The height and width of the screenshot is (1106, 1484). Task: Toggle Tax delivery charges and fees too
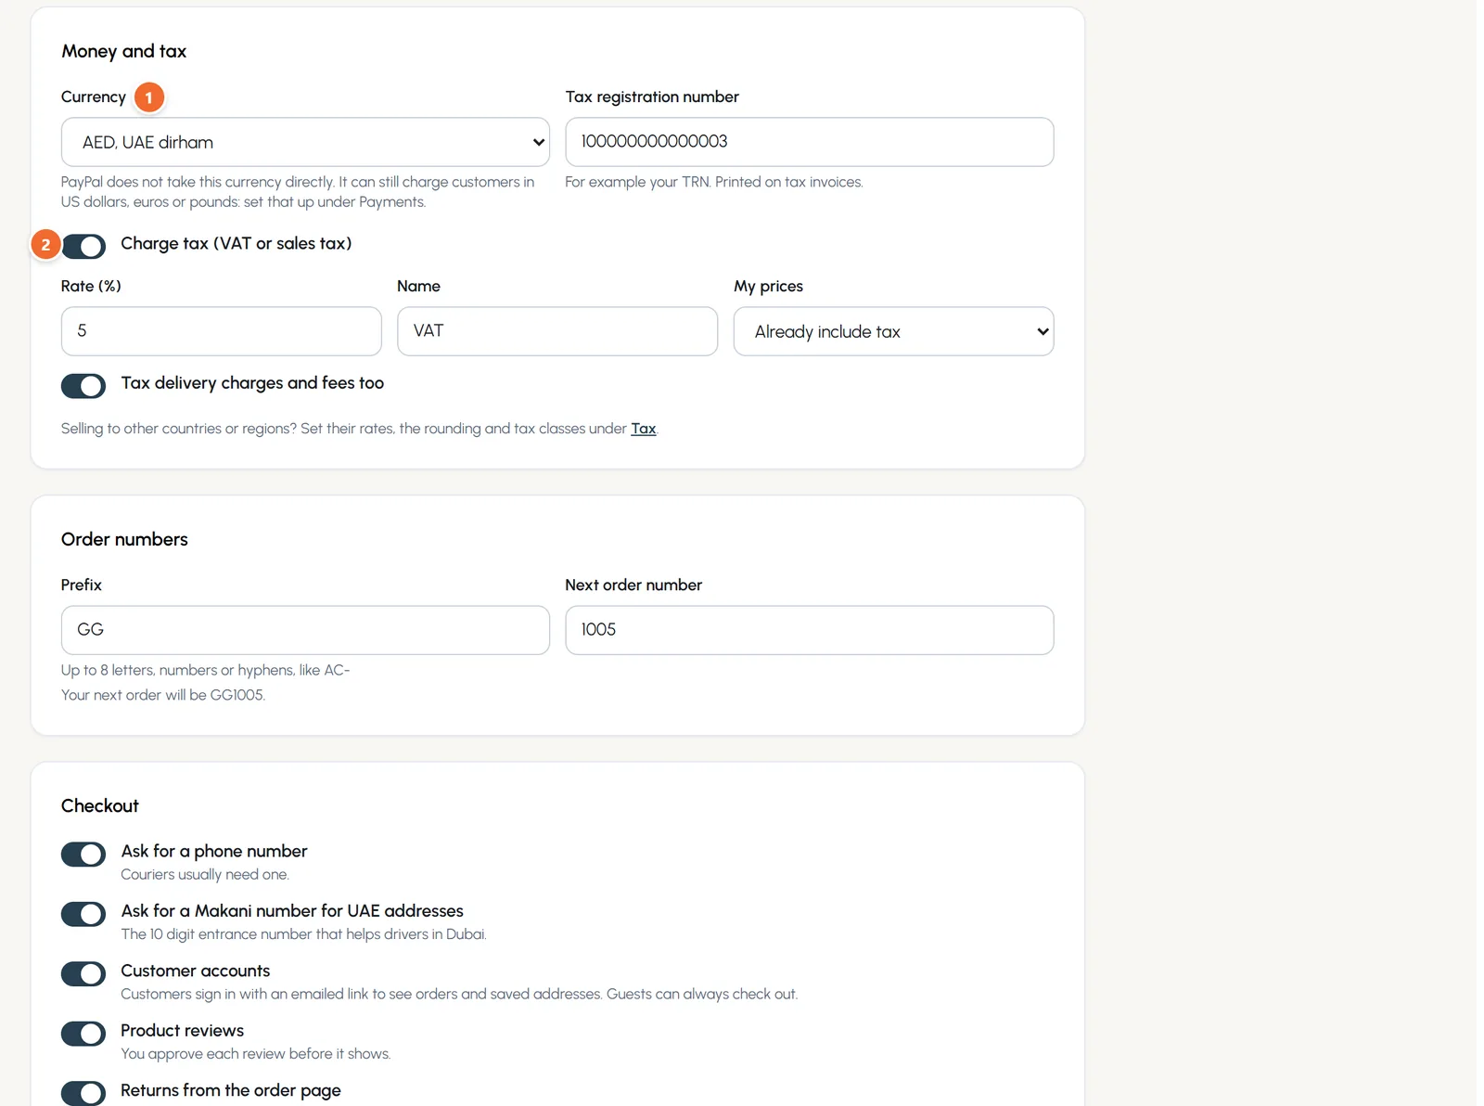point(83,385)
